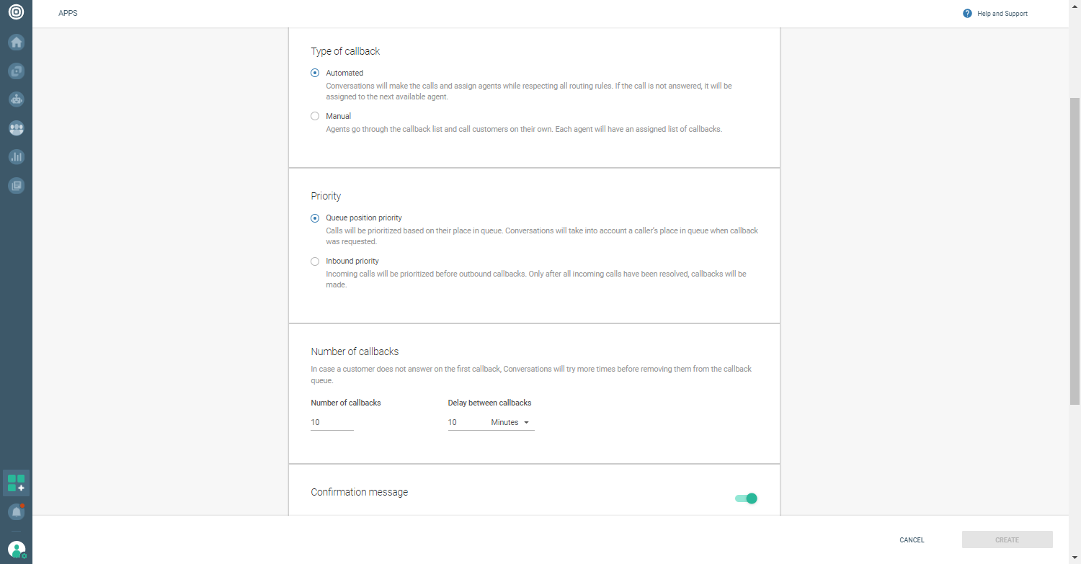The height and width of the screenshot is (564, 1081).
Task: Click the Number of callbacks input field
Action: [x=332, y=423]
